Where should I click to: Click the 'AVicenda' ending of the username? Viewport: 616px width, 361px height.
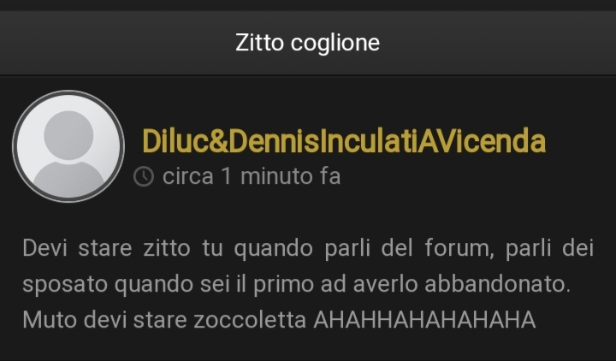coord(482,141)
